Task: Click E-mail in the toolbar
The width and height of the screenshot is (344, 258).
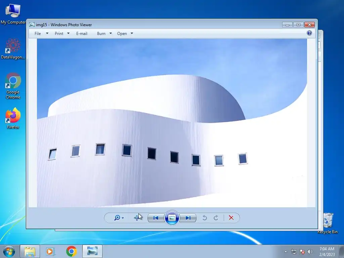Action: pos(82,34)
